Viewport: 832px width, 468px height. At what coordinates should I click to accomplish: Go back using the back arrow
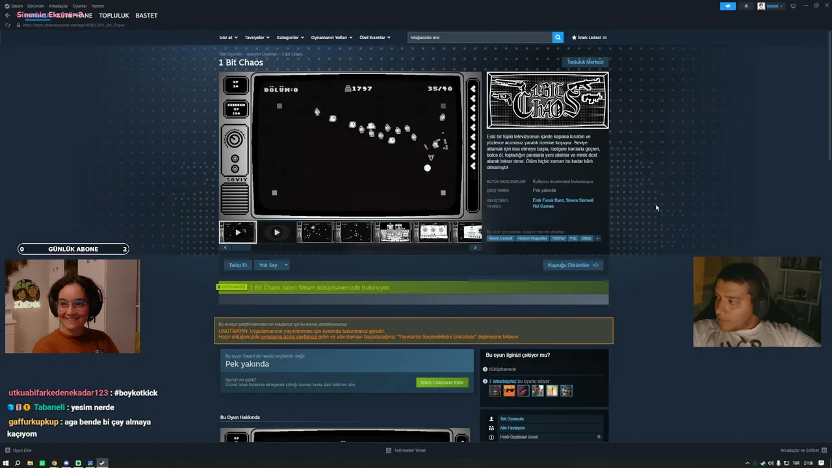coord(7,16)
